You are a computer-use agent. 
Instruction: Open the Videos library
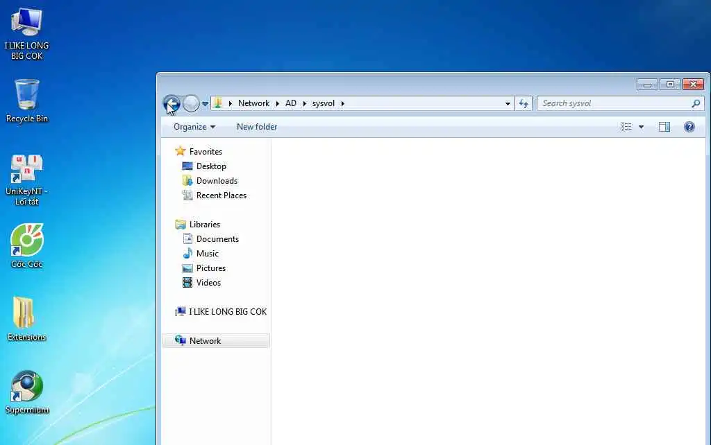(208, 283)
